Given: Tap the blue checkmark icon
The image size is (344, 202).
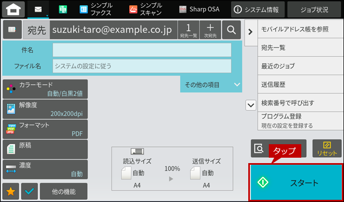Looking at the screenshot, I should tap(30, 192).
